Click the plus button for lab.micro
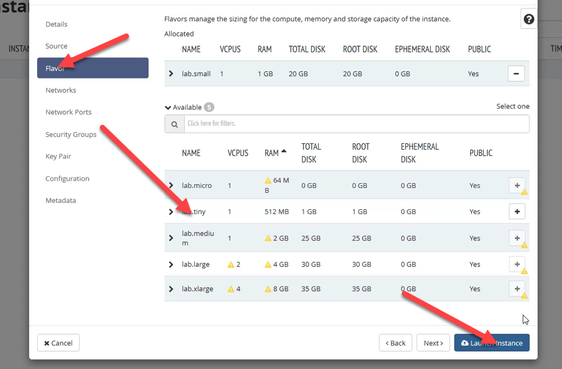This screenshot has height=369, width=562. click(517, 185)
